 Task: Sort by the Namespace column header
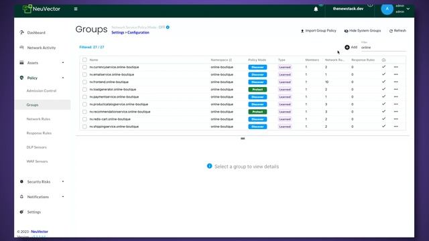tap(221, 60)
